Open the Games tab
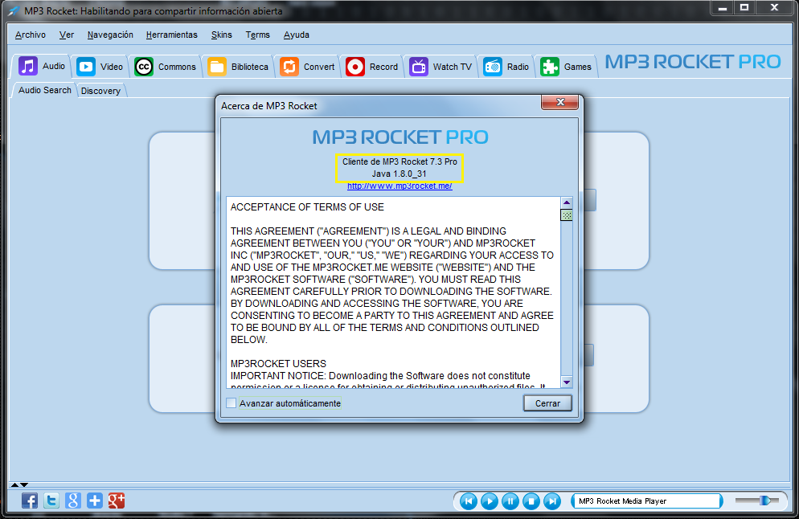The image size is (799, 519). pos(566,67)
